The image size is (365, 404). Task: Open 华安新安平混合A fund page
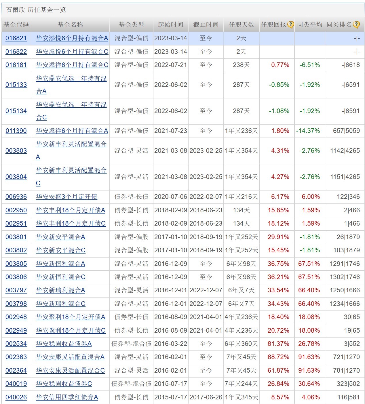pos(60,237)
